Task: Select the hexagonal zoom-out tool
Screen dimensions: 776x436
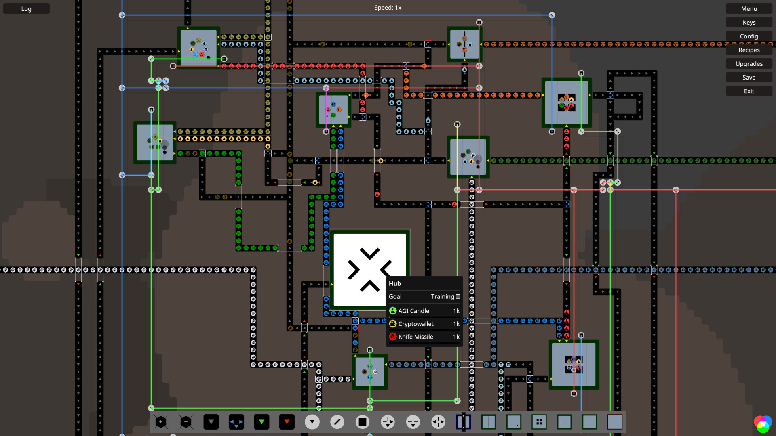Action: coord(186,421)
